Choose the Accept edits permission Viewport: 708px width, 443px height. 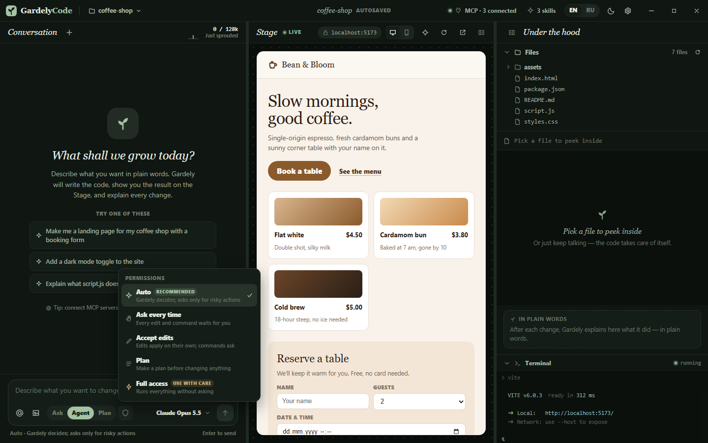[189, 342]
